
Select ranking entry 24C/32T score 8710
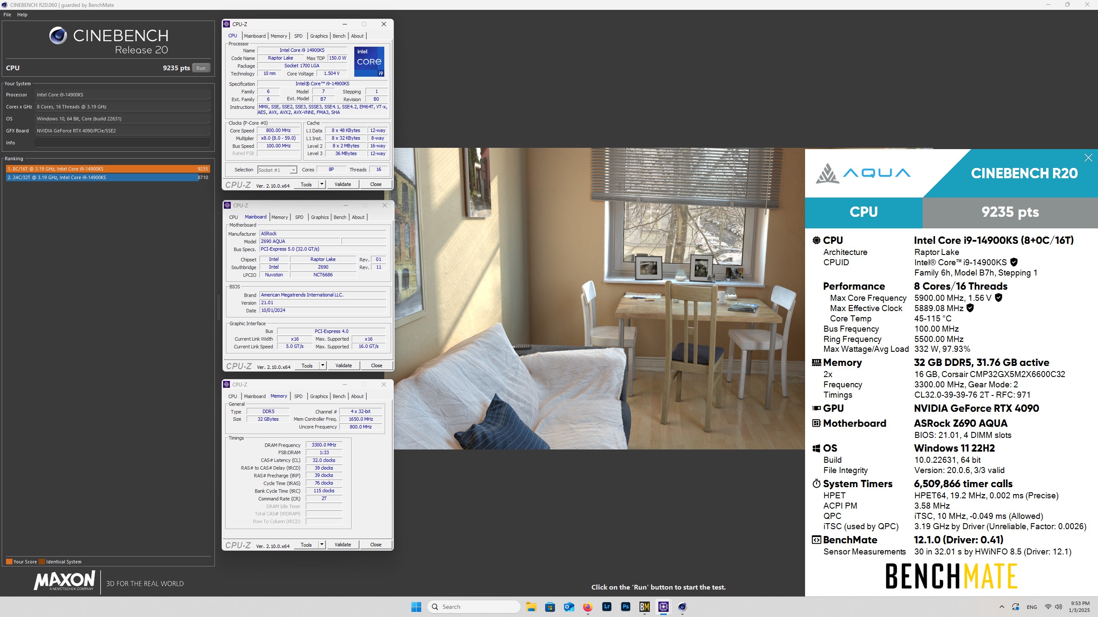pos(108,177)
